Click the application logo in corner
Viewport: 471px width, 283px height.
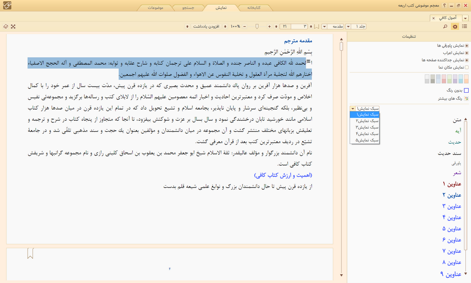(x=7, y=5)
